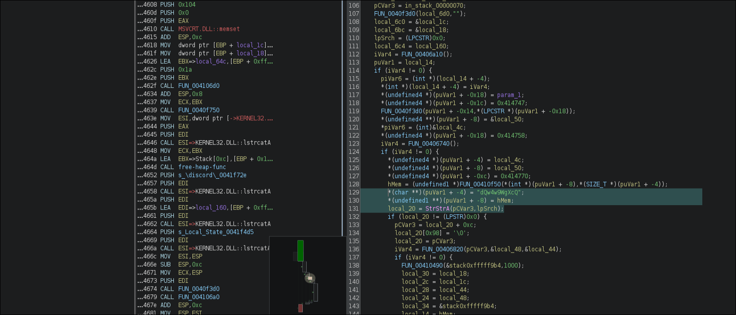The height and width of the screenshot is (315, 736).
Task: Select the MOV ECX,ESP instruction at 4671
Action: click(169, 273)
